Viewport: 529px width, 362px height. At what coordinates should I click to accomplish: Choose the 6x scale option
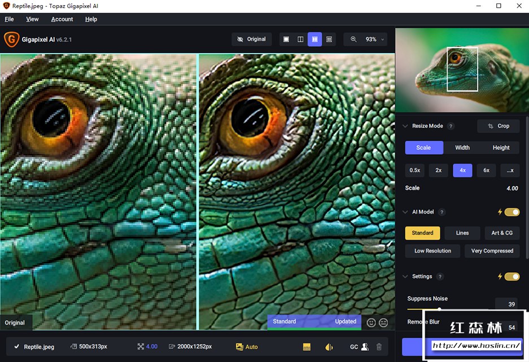tap(486, 171)
